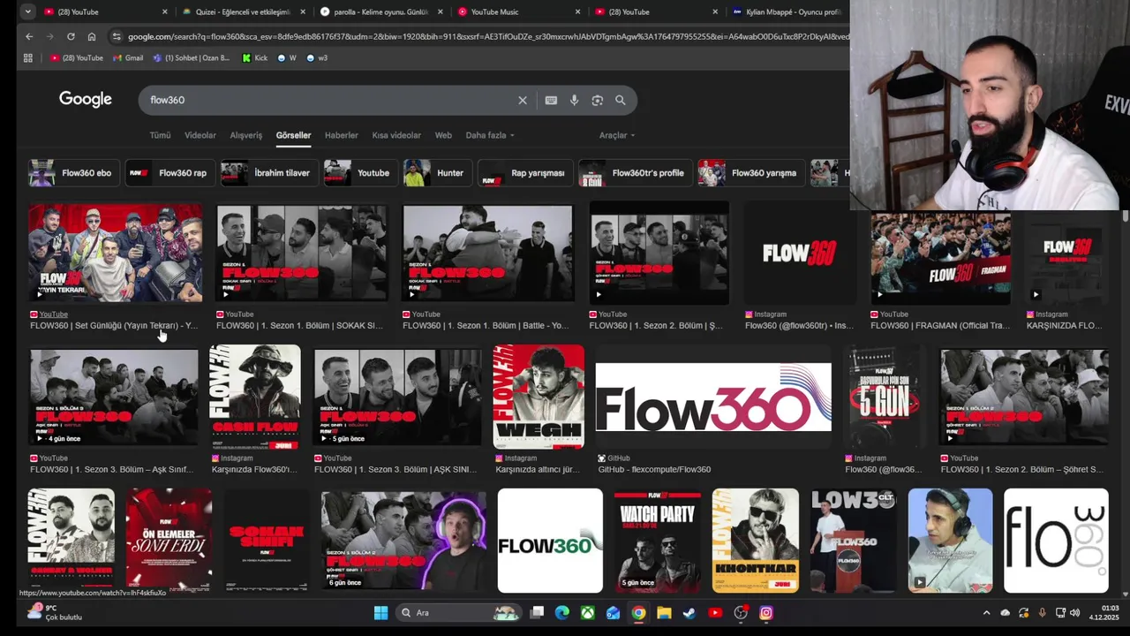Viewport: 1130px width, 636px height.
Task: Open File Explorer from taskbar
Action: pyautogui.click(x=664, y=613)
